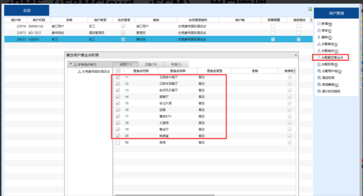The height and width of the screenshot is (196, 363).
Task: Uncheck outlet 17 KTV checkbox
Action: tap(118, 117)
